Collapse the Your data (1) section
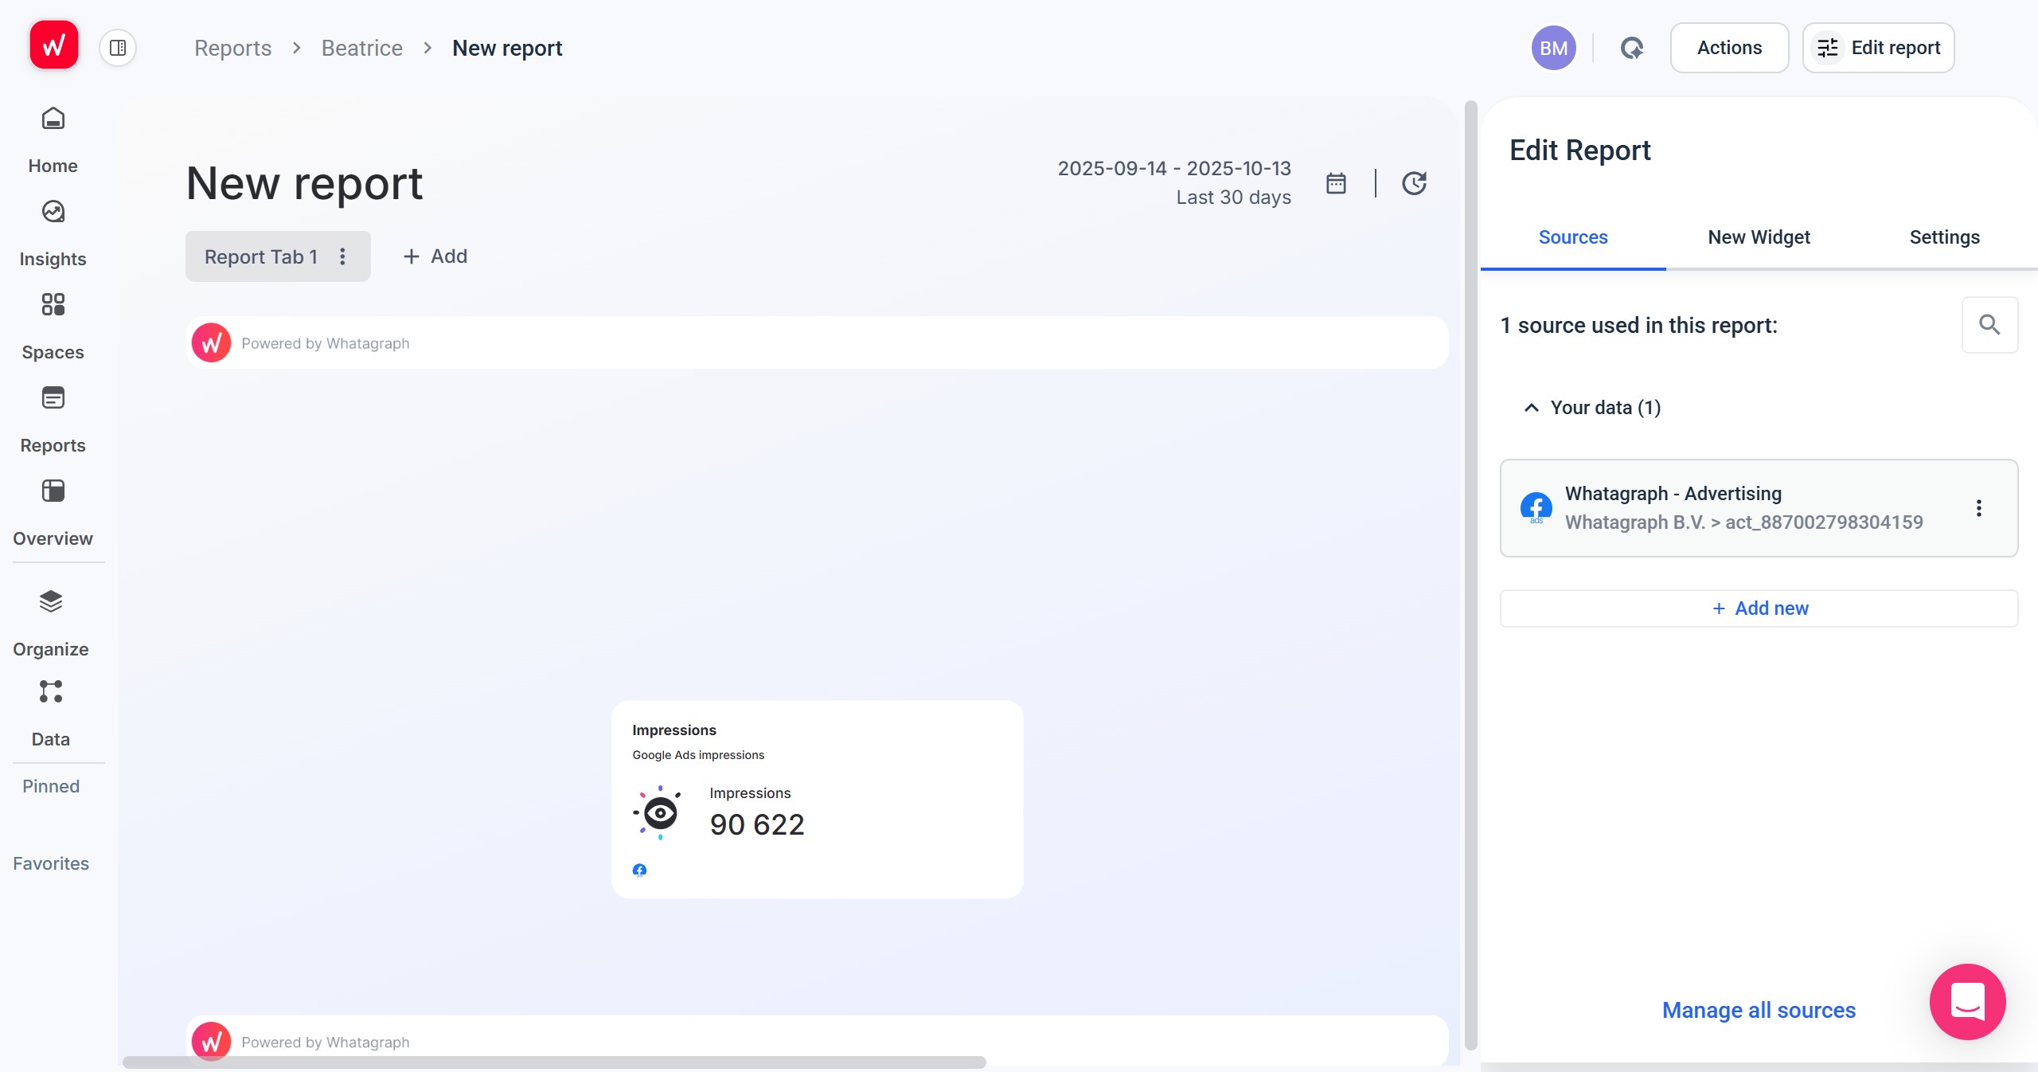The image size is (2038, 1072). coord(1531,408)
